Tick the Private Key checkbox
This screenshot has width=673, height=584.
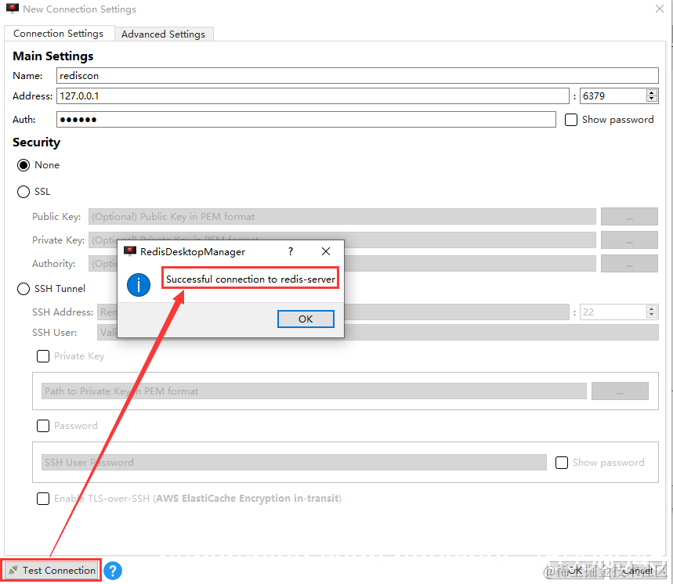[43, 356]
